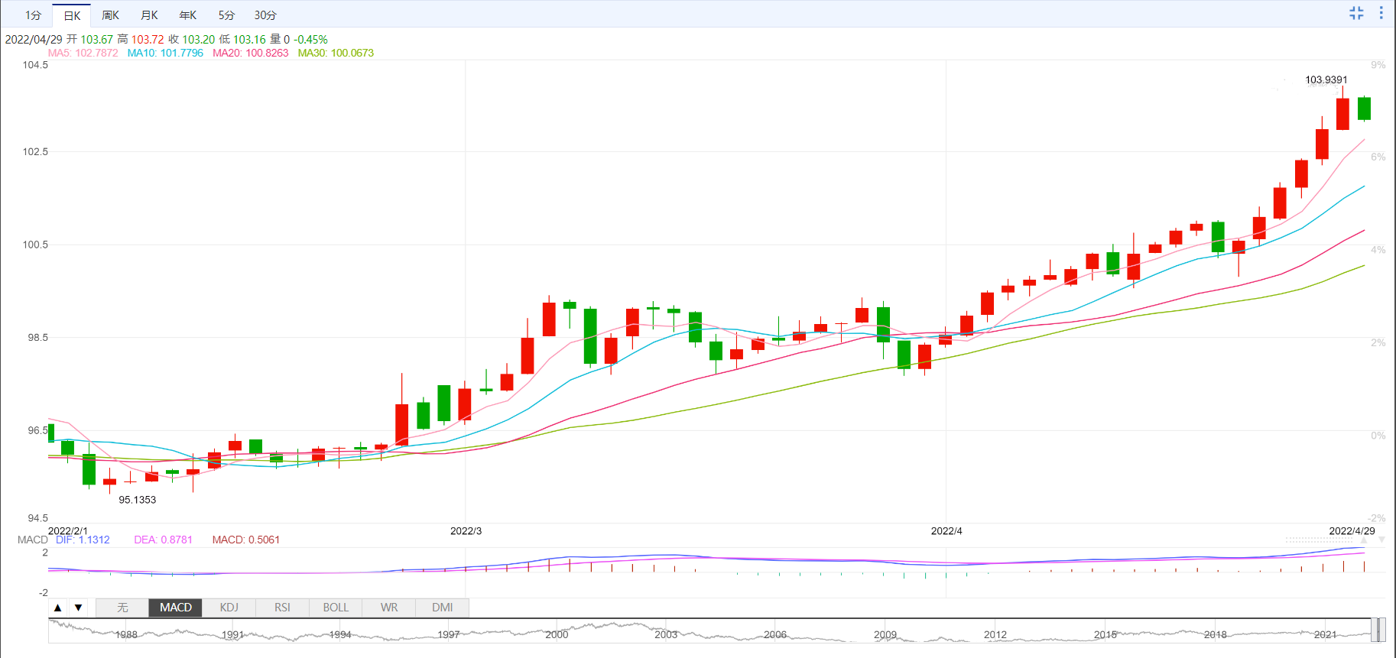Image resolution: width=1396 pixels, height=658 pixels.
Task: Click the exit fullscreen icon
Action: pyautogui.click(x=1356, y=13)
